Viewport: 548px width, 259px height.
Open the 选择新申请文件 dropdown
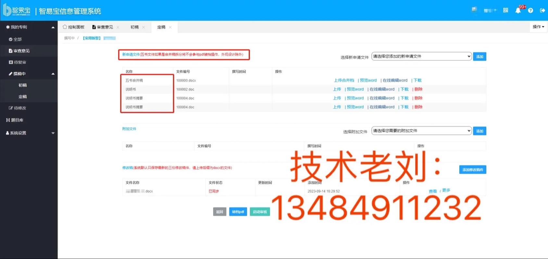point(421,56)
